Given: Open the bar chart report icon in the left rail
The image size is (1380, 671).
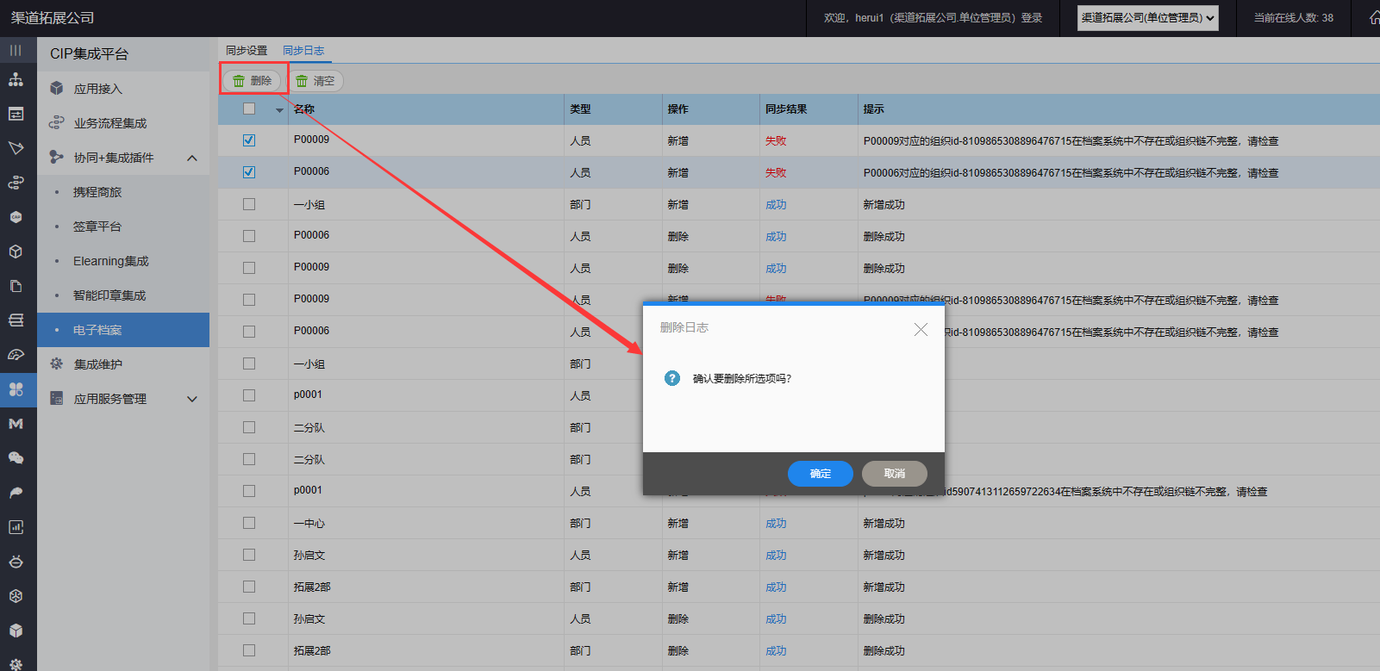Looking at the screenshot, I should (x=16, y=527).
